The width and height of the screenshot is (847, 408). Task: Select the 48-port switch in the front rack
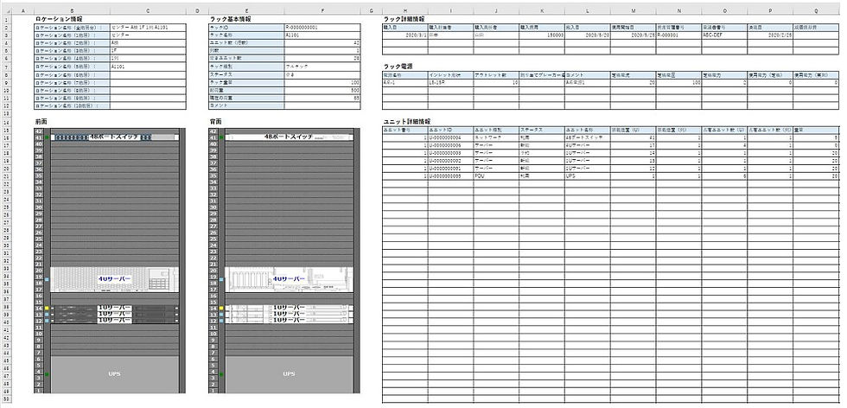pos(114,137)
